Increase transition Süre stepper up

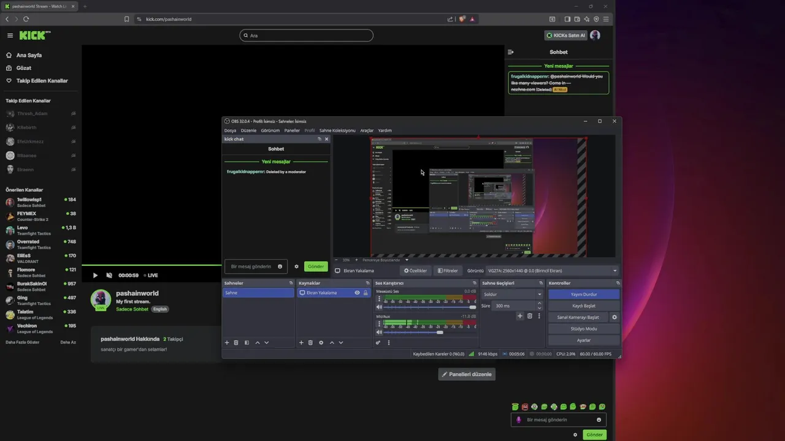(540, 303)
